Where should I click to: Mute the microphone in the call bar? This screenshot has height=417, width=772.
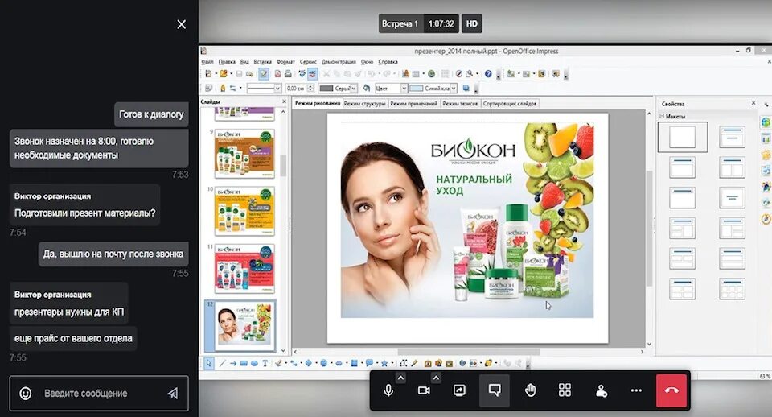click(388, 390)
